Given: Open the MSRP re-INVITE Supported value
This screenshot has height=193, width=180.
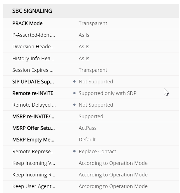Looking at the screenshot, I should pyautogui.click(x=91, y=117).
